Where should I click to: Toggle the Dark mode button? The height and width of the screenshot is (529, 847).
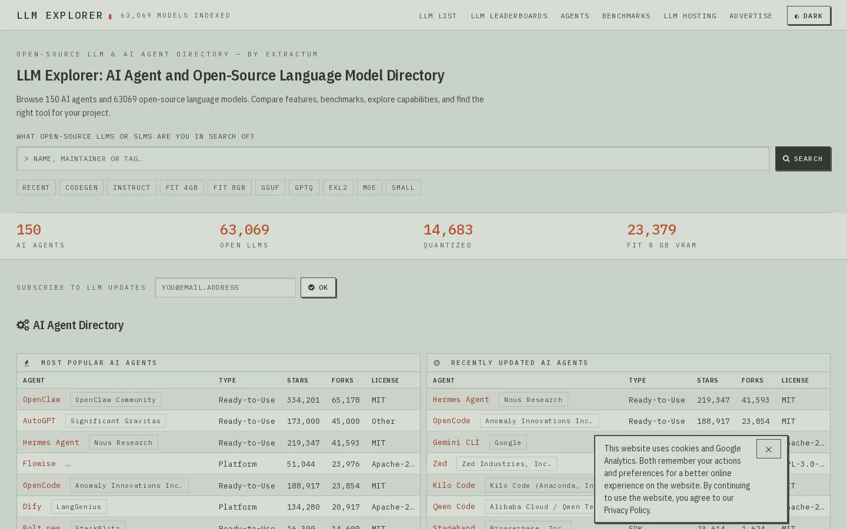pos(809,16)
